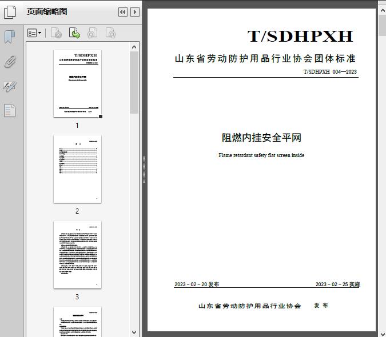Click the extract pages green arrow icon
The image size is (386, 337).
point(74,33)
